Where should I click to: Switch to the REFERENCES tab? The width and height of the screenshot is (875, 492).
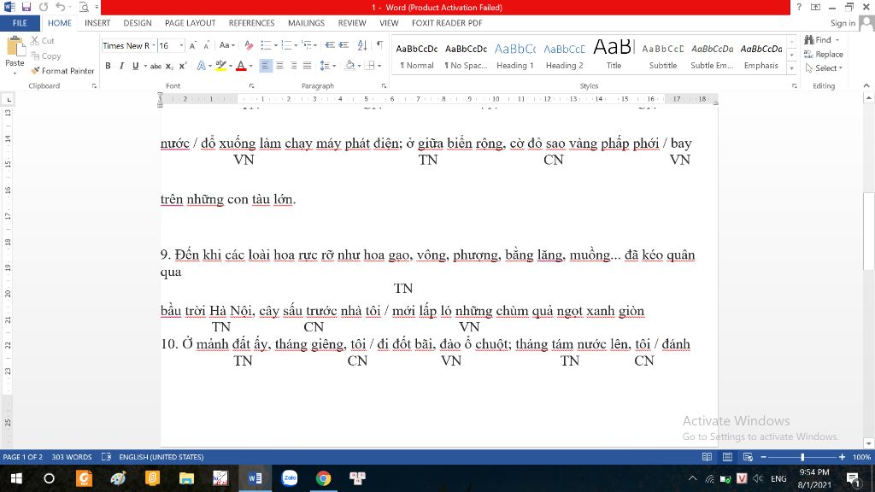[252, 23]
